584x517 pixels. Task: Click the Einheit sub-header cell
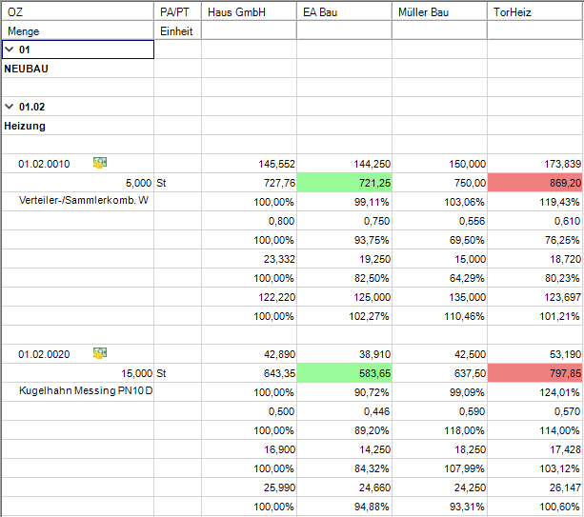(177, 30)
